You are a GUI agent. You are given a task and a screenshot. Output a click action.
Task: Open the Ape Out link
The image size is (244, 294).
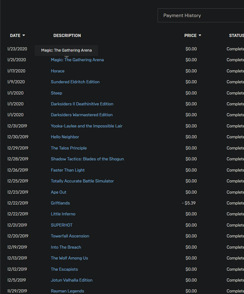[x=59, y=192]
